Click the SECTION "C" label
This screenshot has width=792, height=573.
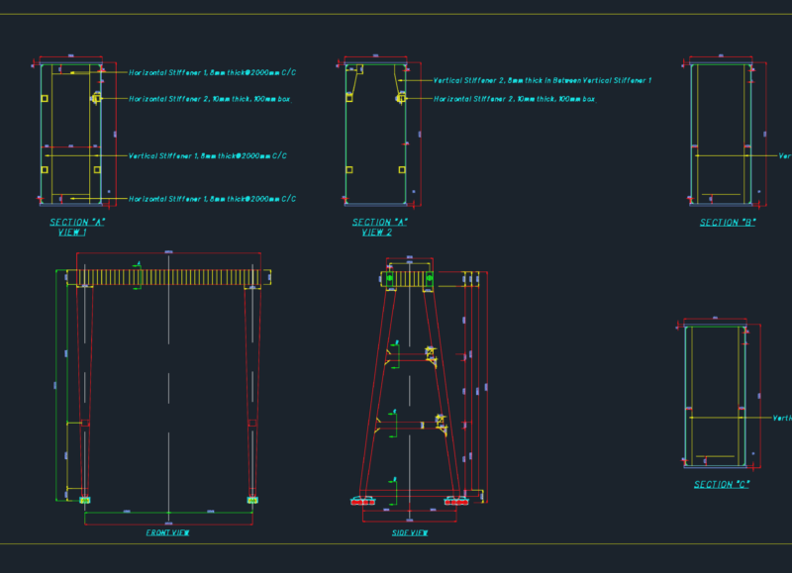point(722,485)
